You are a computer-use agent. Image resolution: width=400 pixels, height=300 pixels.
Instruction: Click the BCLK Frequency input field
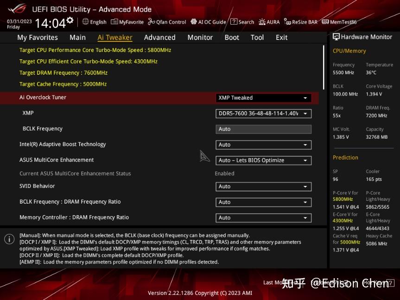click(263, 129)
